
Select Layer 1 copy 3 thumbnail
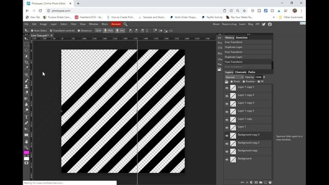[x=233, y=104]
